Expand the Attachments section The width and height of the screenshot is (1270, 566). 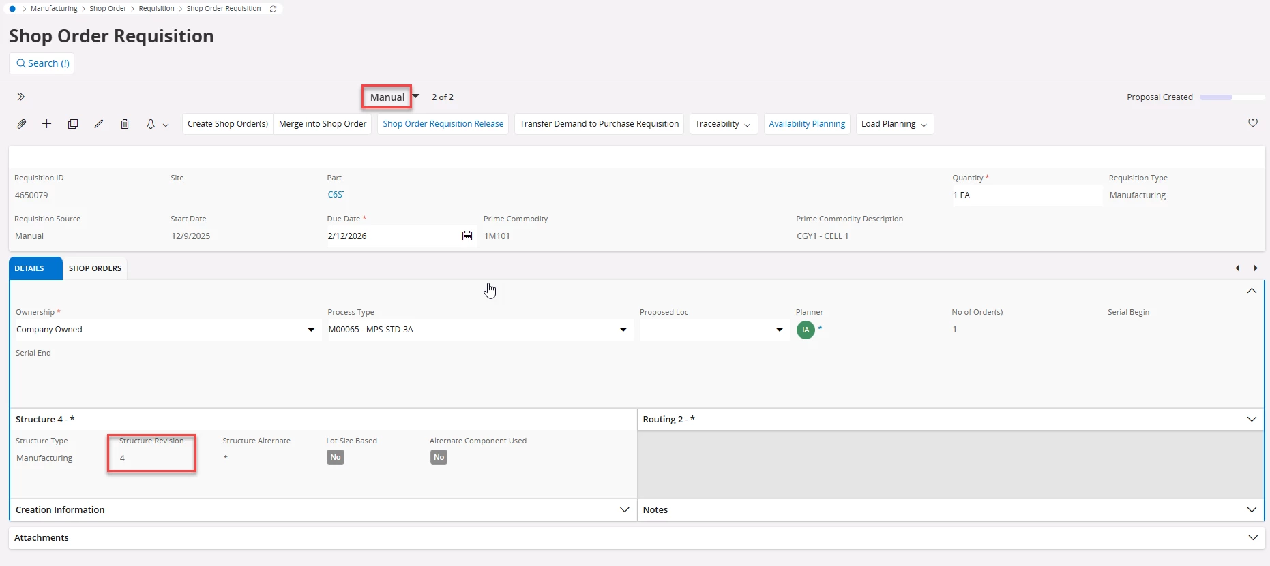coord(1253,537)
